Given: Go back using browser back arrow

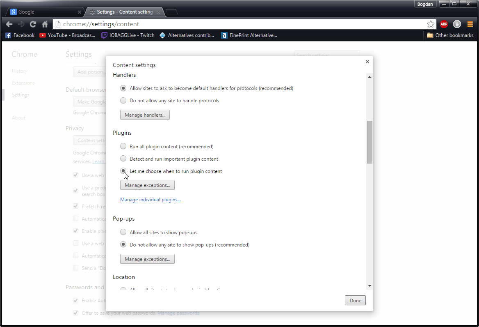Looking at the screenshot, I should coord(9,24).
